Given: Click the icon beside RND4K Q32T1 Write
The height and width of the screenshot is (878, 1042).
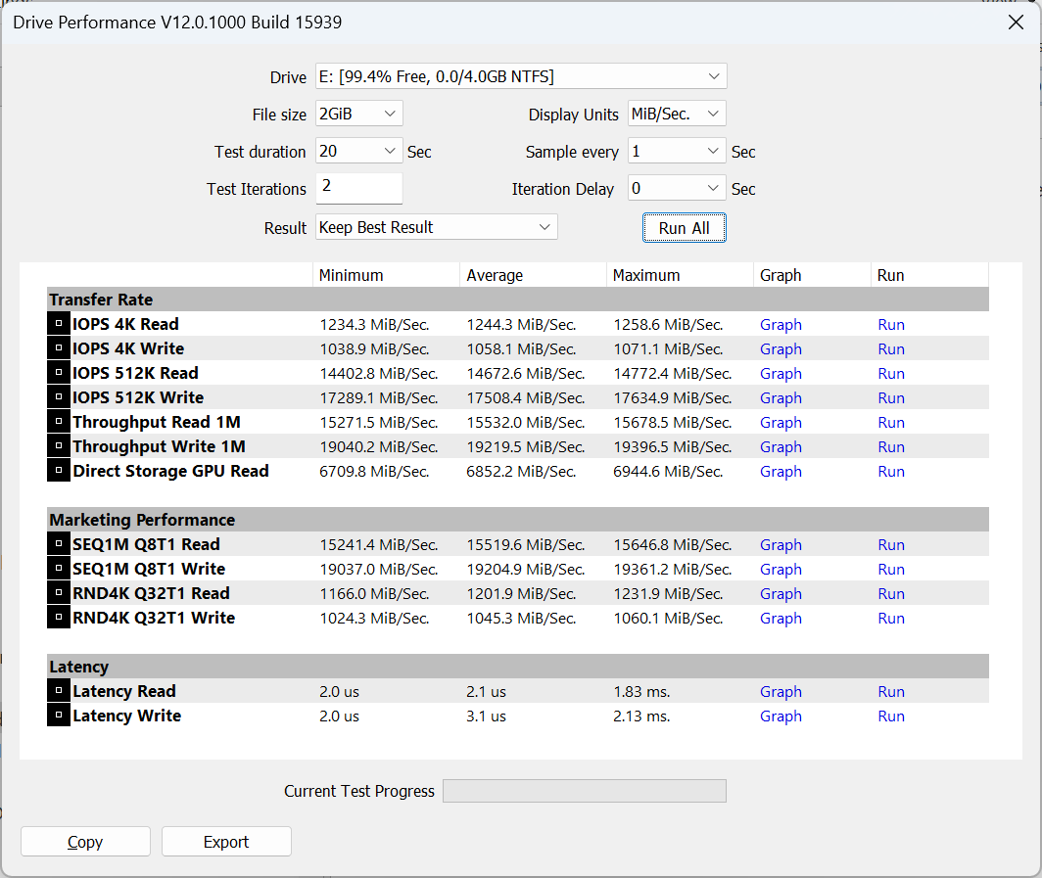Looking at the screenshot, I should click(x=59, y=617).
